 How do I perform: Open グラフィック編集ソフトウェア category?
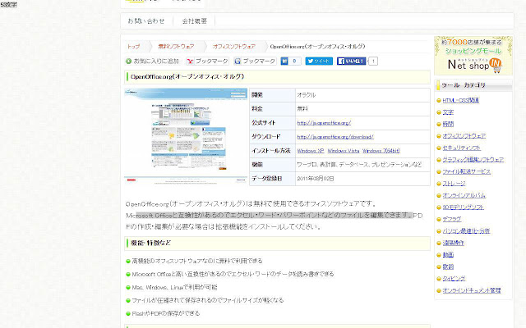coord(473,160)
